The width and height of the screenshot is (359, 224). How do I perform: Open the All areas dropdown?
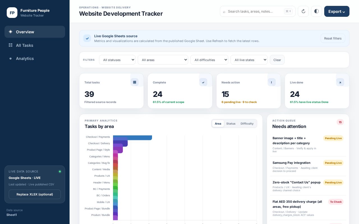(x=163, y=60)
